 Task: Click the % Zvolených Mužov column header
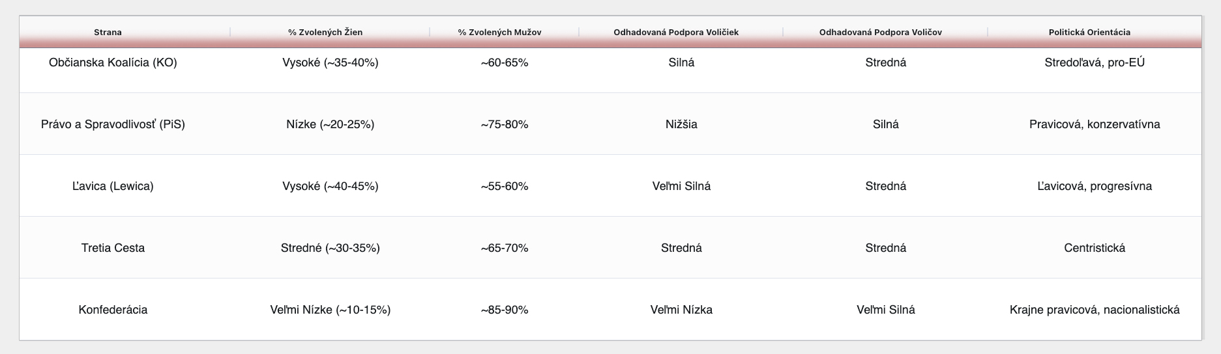(x=499, y=32)
